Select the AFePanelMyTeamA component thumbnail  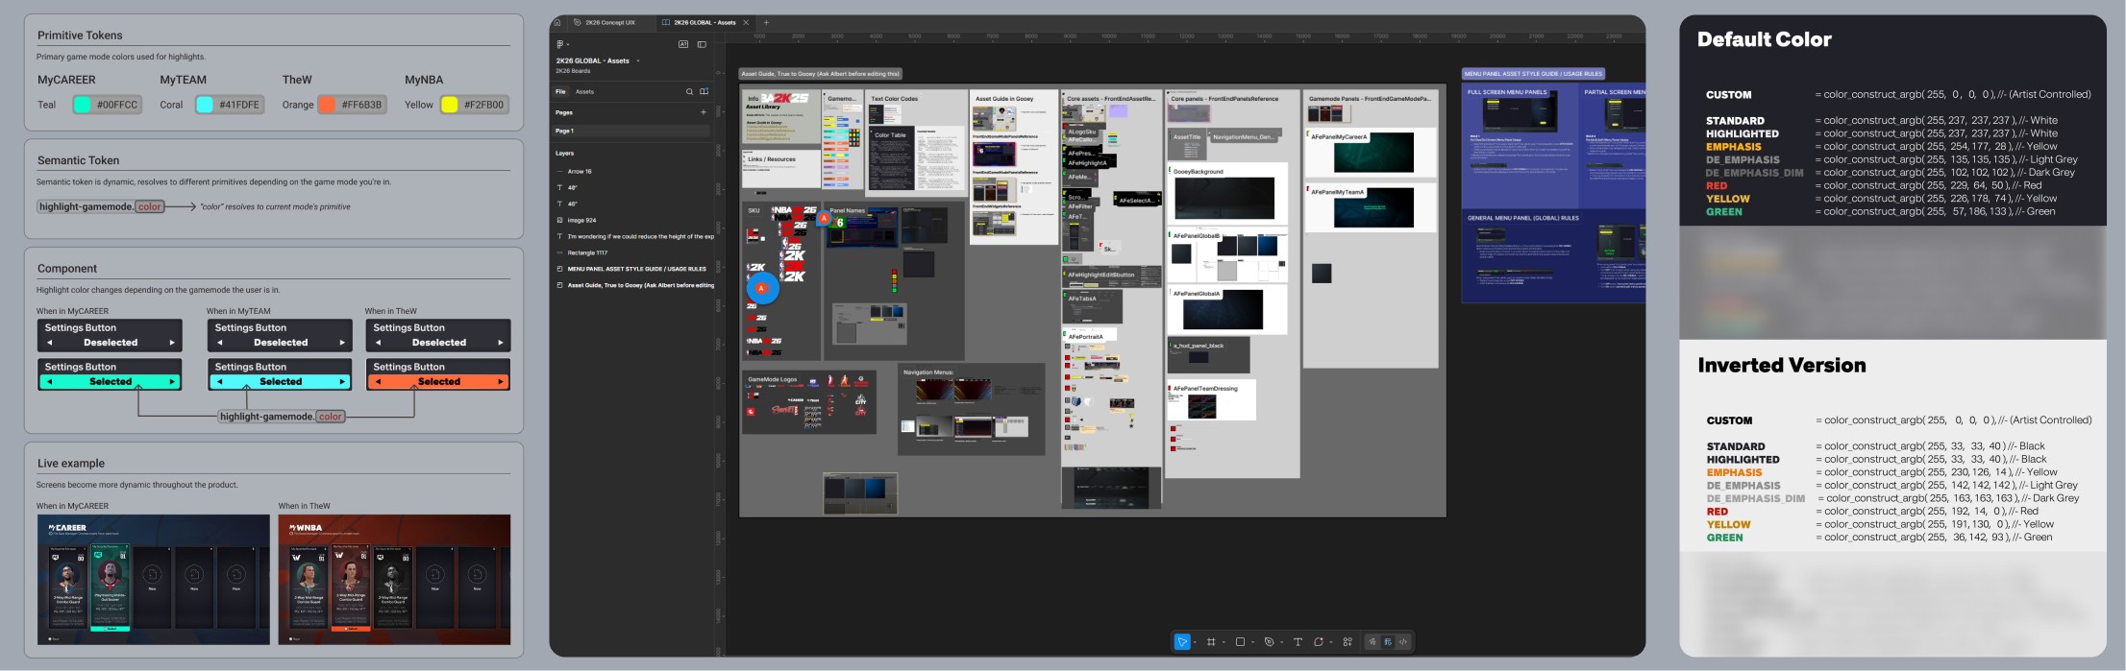pos(1371,206)
